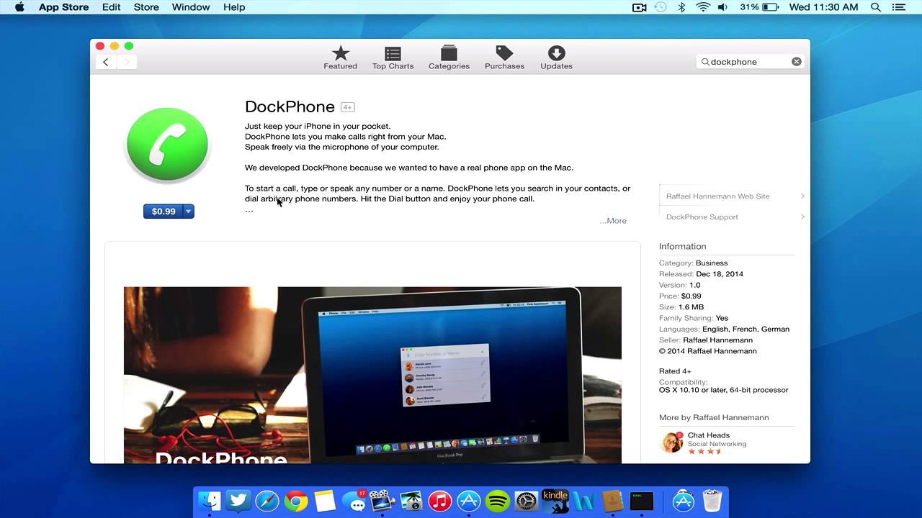Launch Kindle from the dock
Screen dimensions: 922x518
click(x=555, y=501)
